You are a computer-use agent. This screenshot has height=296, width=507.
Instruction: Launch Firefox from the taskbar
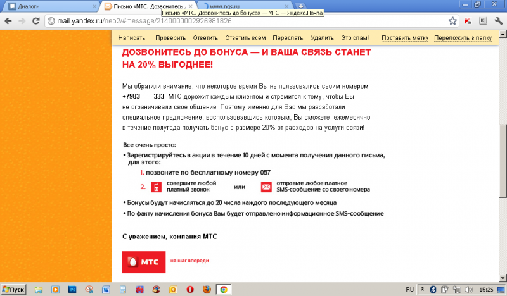pos(207,289)
